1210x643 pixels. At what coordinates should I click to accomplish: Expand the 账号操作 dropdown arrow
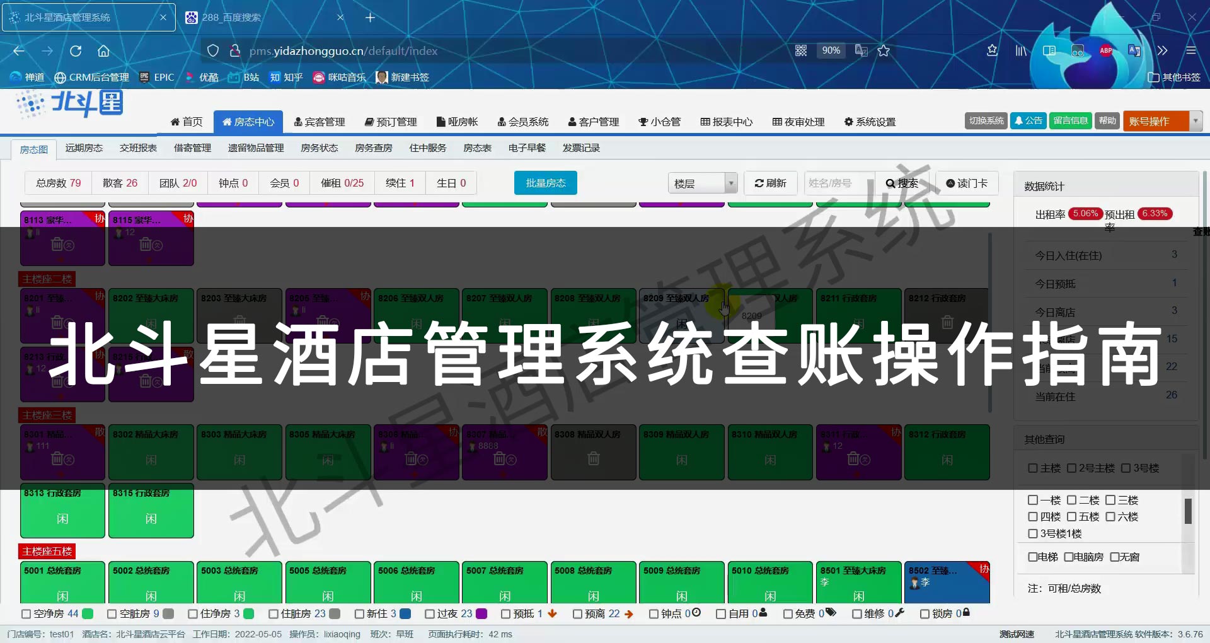[1195, 120]
